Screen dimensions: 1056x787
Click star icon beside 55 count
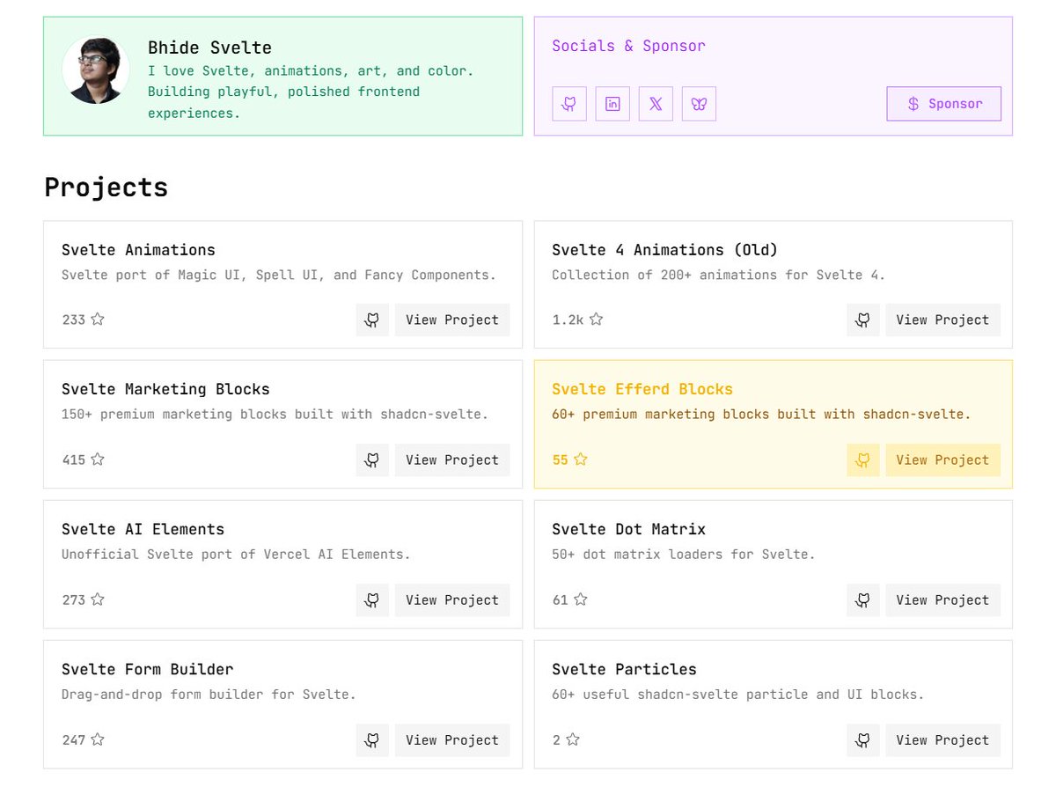(x=581, y=460)
